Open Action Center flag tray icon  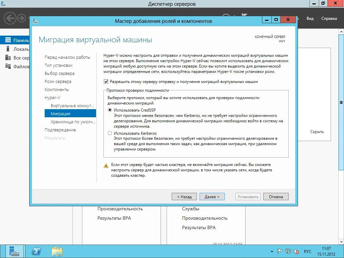coord(280,251)
